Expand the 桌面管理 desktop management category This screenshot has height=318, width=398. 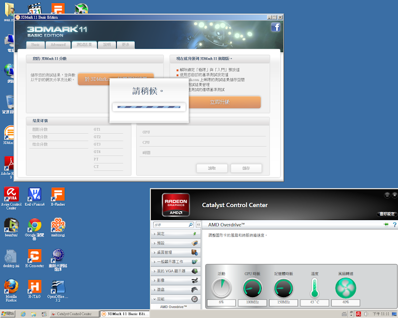point(176,252)
